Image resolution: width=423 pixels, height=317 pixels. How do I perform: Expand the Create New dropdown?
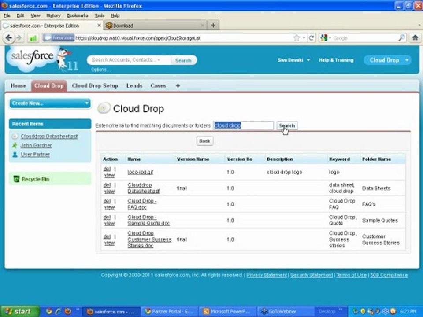pyautogui.click(x=50, y=103)
